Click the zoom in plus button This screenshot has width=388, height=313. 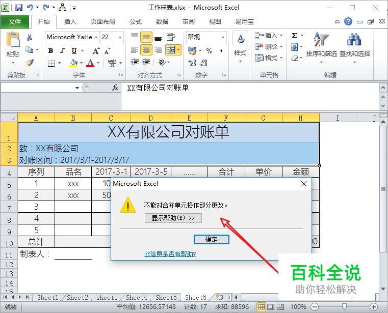click(x=373, y=307)
